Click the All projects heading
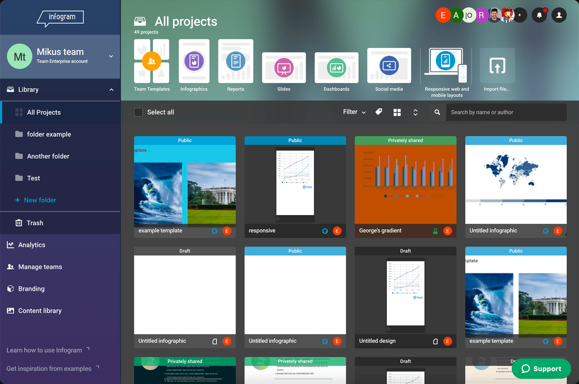 click(186, 21)
